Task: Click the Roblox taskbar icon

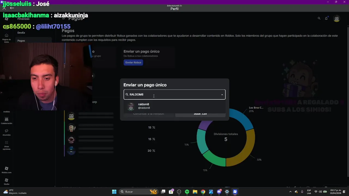Action: tap(235, 192)
